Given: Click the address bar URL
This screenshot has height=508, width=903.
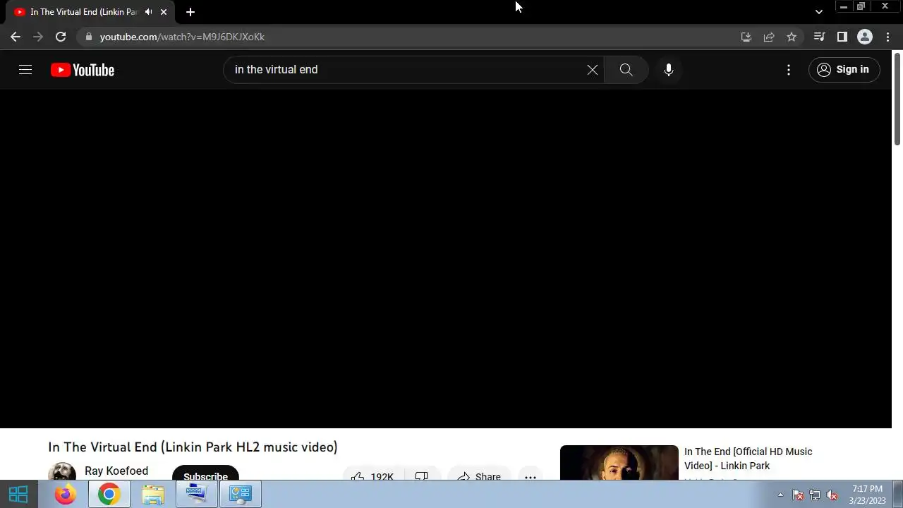Looking at the screenshot, I should [x=182, y=37].
